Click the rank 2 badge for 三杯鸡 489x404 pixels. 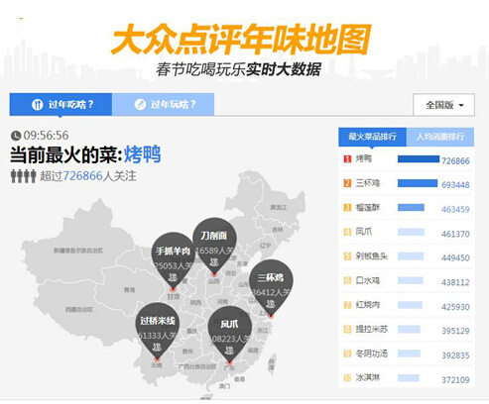coord(347,183)
